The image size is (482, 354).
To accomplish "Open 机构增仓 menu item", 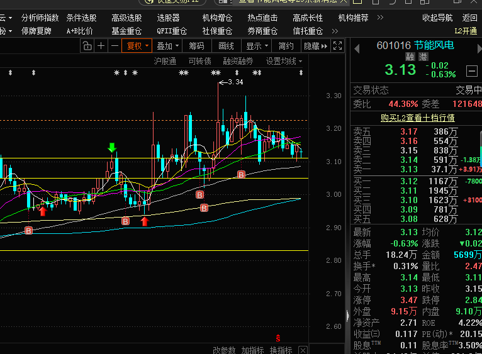I will pyautogui.click(x=217, y=18).
